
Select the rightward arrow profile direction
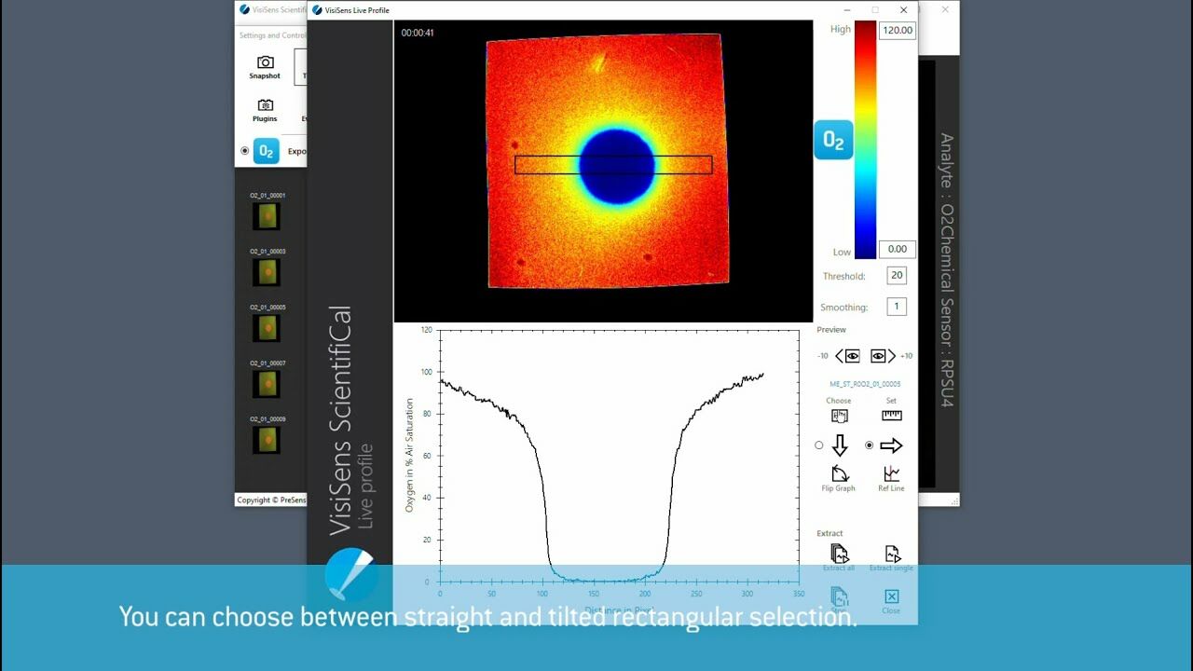point(891,445)
